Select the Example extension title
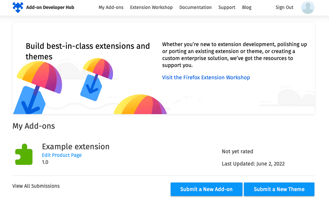Screen dimensions: 329x205 click(76, 146)
